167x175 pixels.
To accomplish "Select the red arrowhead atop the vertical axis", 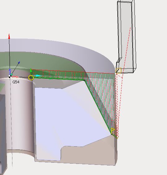I will (9, 36).
